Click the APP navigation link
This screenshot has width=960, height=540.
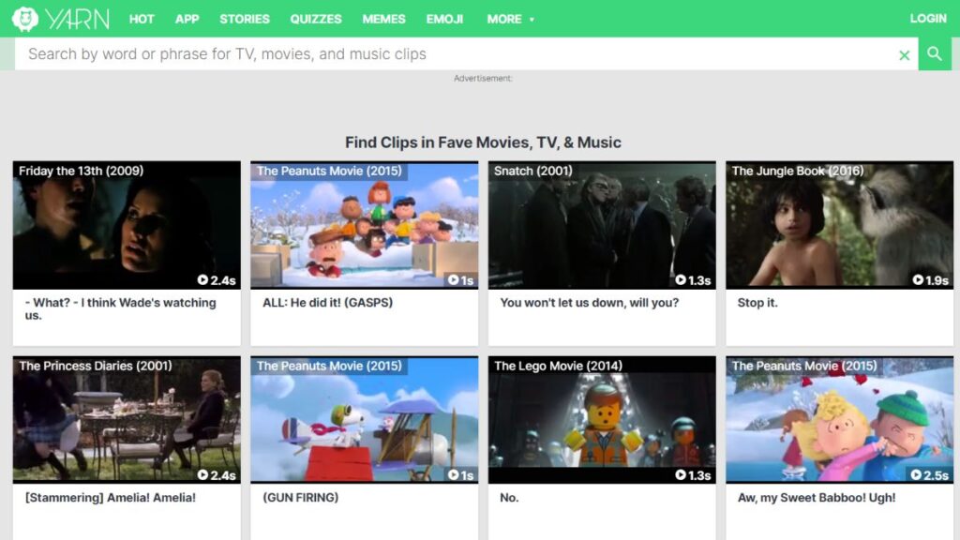[187, 19]
